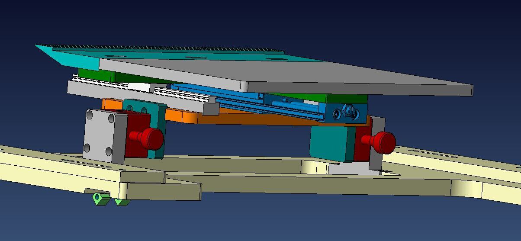Click the leftmost green nut below frame
This screenshot has height=241, width=521.
(x=100, y=199)
